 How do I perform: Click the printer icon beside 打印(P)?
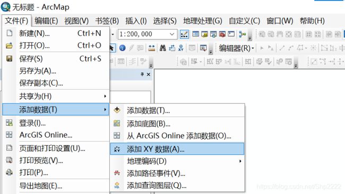coord(9,172)
